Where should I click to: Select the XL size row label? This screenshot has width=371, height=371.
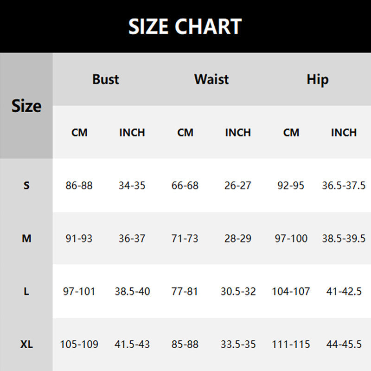pyautogui.click(x=26, y=345)
